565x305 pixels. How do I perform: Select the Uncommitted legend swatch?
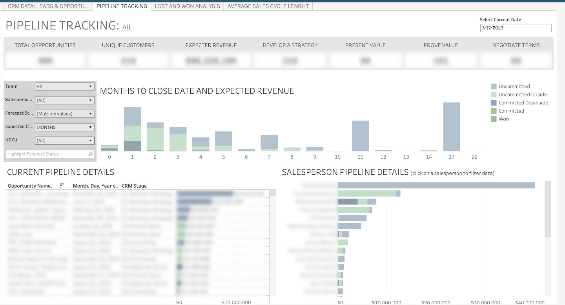[x=494, y=86]
